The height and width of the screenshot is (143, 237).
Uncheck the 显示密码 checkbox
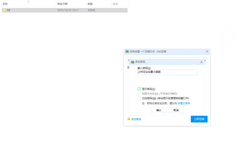pos(139,89)
